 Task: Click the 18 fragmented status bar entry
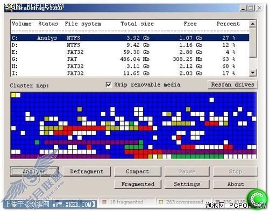[x=126, y=202]
